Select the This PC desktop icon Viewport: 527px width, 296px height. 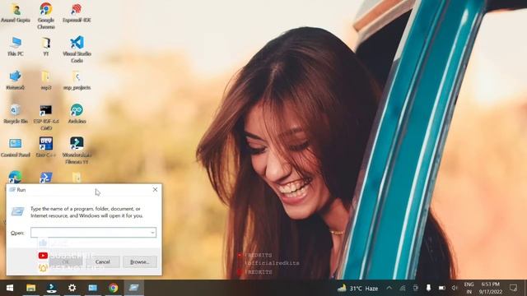click(x=16, y=46)
